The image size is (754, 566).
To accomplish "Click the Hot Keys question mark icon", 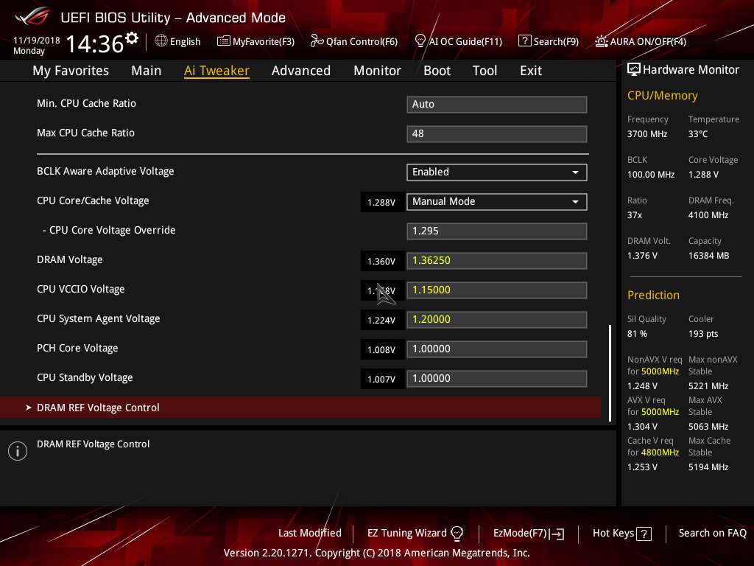I will pyautogui.click(x=644, y=534).
